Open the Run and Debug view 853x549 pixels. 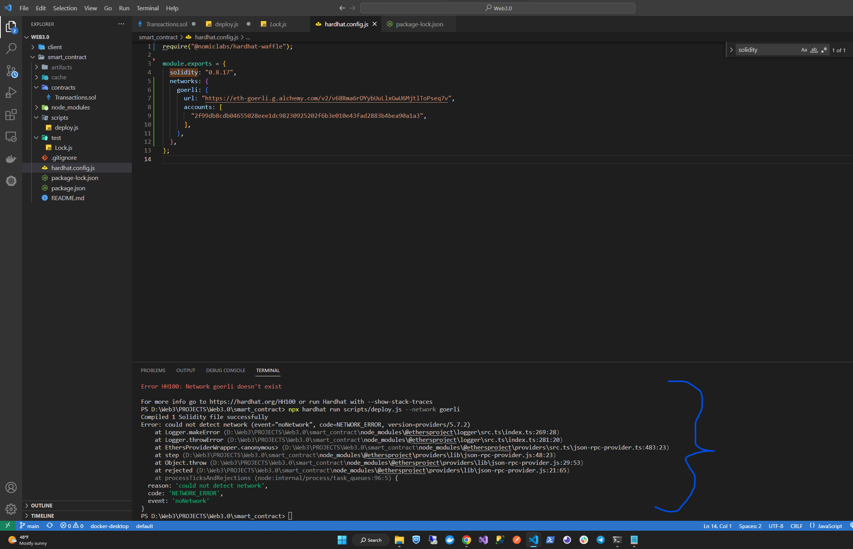(11, 93)
